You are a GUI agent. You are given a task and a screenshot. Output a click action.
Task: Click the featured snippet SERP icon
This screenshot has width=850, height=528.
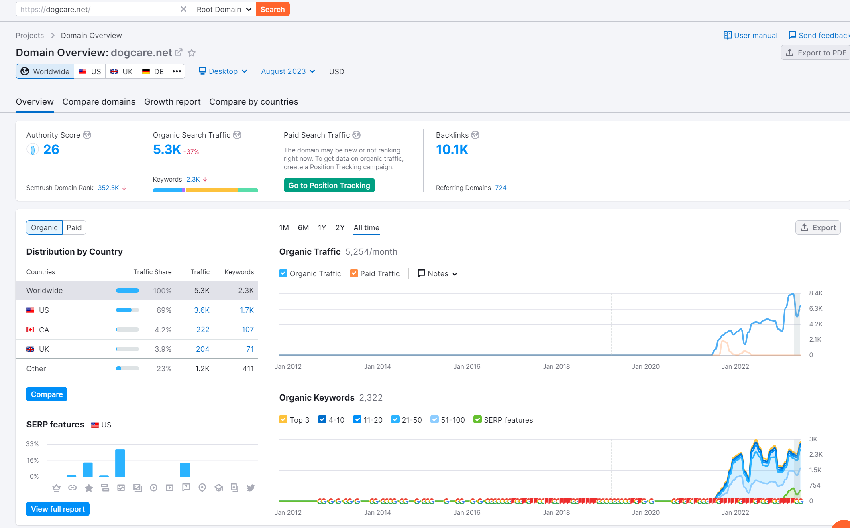[105, 488]
